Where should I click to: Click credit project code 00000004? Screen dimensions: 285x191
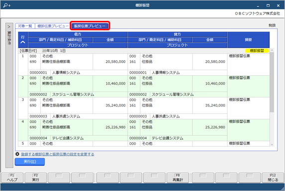click(138, 138)
